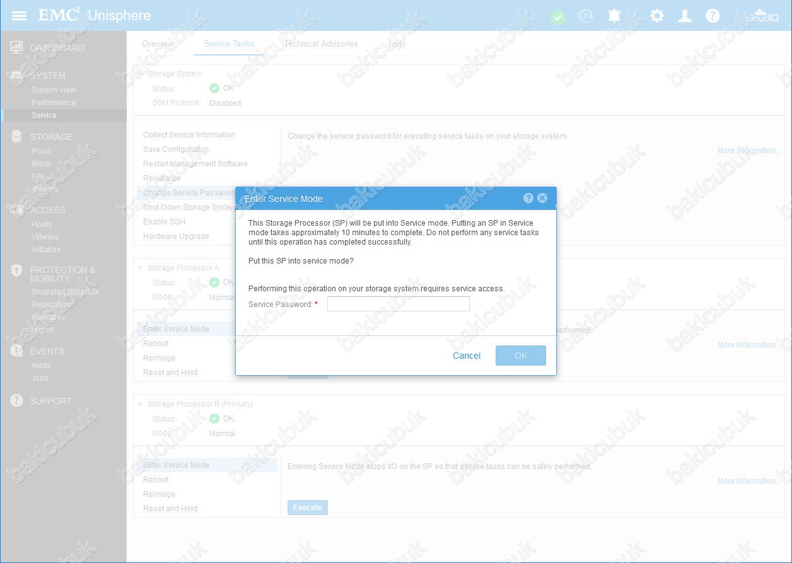
Task: Check the system health status icon
Action: [558, 17]
